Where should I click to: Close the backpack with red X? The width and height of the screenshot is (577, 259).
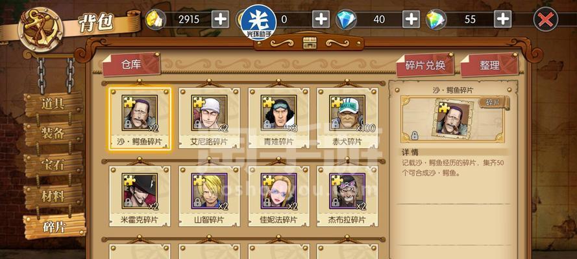pyautogui.click(x=546, y=19)
